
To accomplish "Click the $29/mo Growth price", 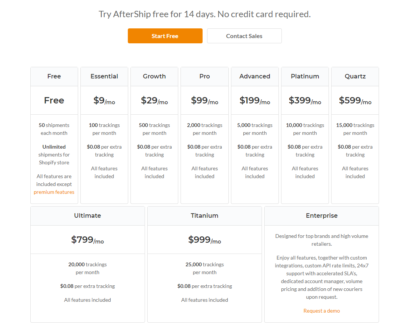I will tap(154, 100).
